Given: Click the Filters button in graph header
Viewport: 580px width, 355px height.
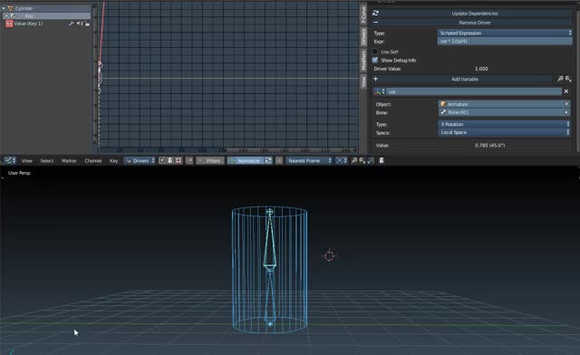Looking at the screenshot, I should pyautogui.click(x=209, y=160).
